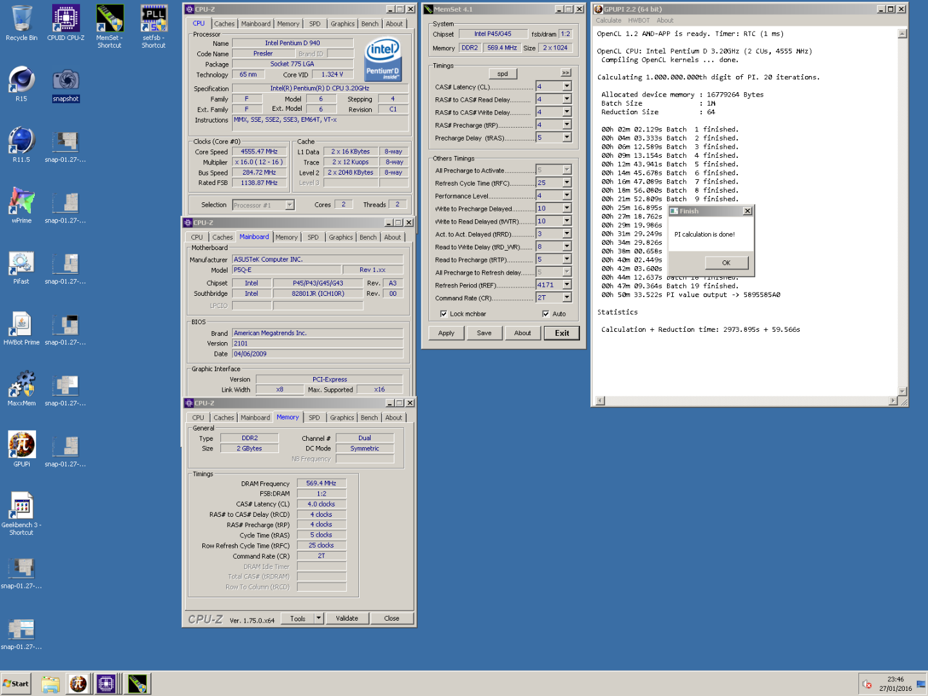928x696 pixels.
Task: Switch to MemSet taskbar icon
Action: [x=137, y=684]
